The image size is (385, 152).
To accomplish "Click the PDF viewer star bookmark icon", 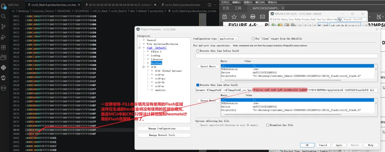I will (234, 17).
